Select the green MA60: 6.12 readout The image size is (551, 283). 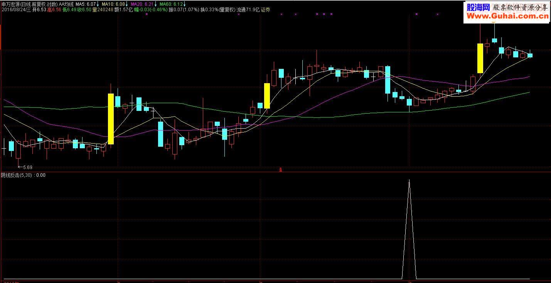point(171,4)
